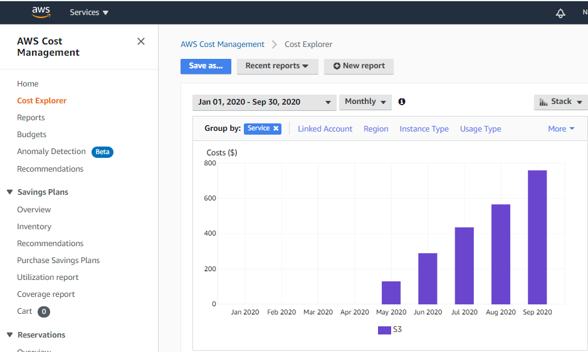
Task: Click the Jun 2020 bar
Action: [x=428, y=279]
